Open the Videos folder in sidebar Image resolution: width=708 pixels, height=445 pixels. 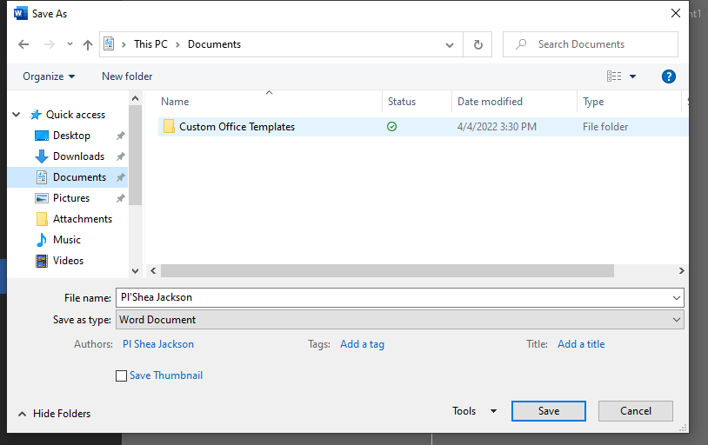pyautogui.click(x=68, y=261)
